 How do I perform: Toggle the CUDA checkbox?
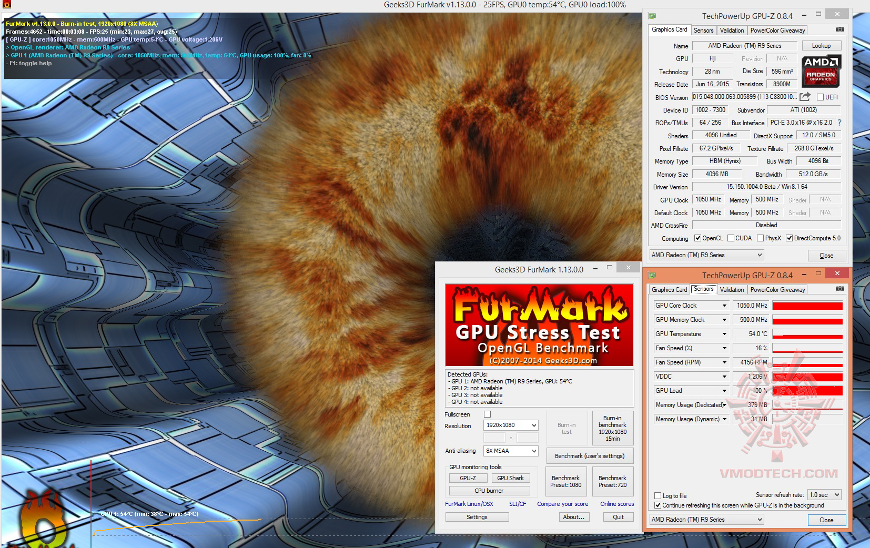(731, 238)
